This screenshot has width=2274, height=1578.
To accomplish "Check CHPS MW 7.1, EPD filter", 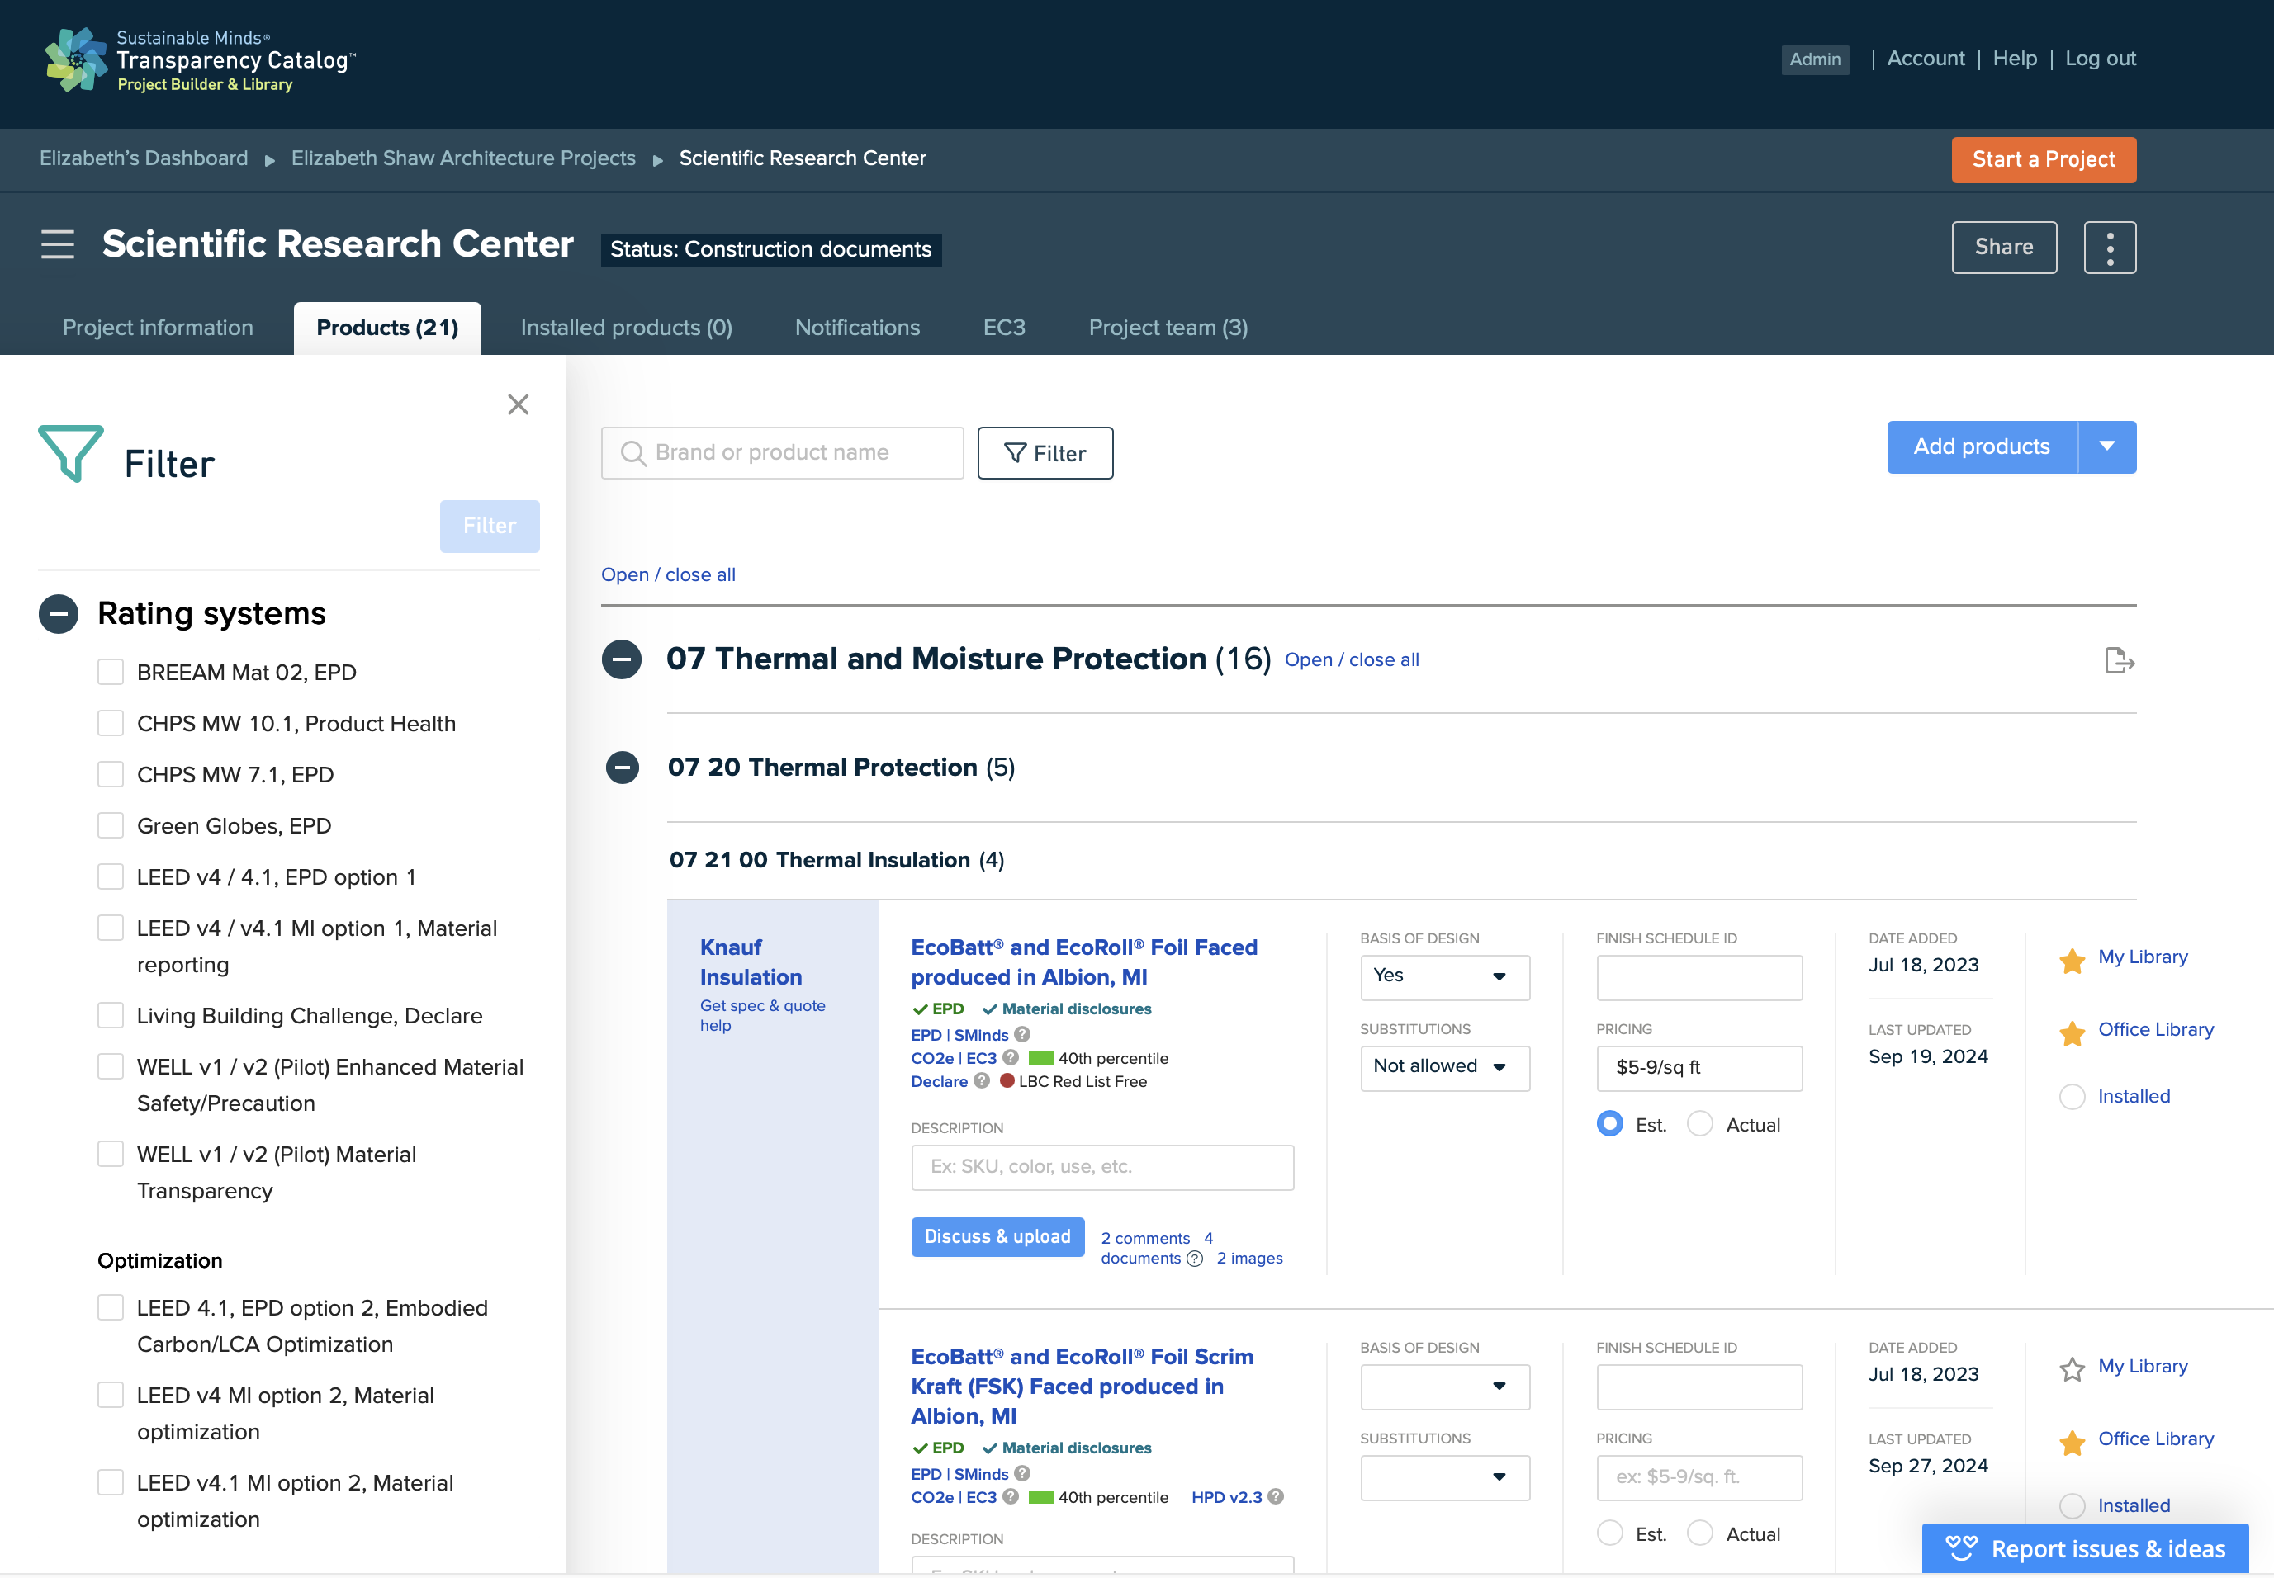I will click(111, 774).
